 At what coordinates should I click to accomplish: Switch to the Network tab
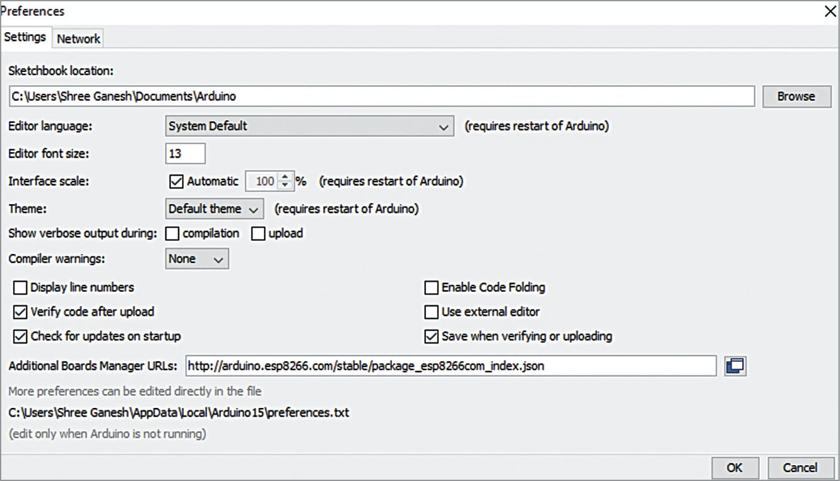tap(78, 38)
